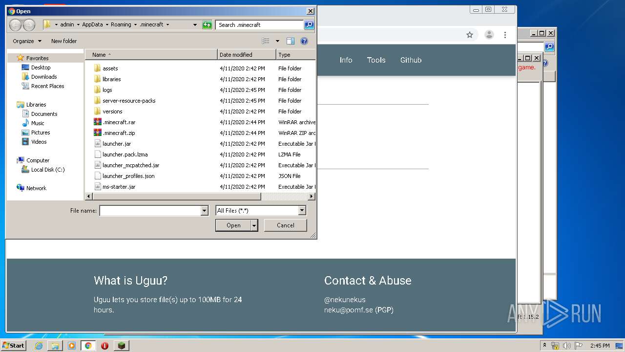
Task: Open Windows Media Player from the taskbar
Action: [72, 346]
